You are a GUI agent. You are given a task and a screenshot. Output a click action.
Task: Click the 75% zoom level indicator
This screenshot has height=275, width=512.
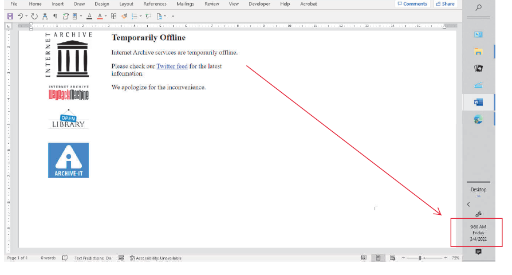pyautogui.click(x=455, y=258)
